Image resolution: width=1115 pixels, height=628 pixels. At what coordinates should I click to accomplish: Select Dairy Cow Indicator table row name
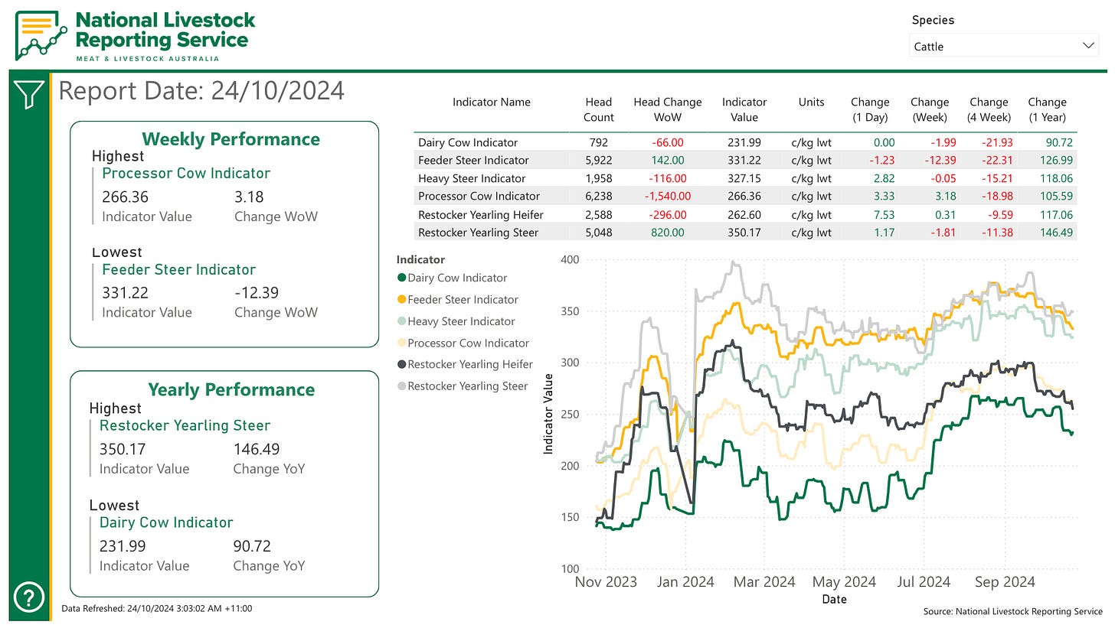pyautogui.click(x=467, y=142)
